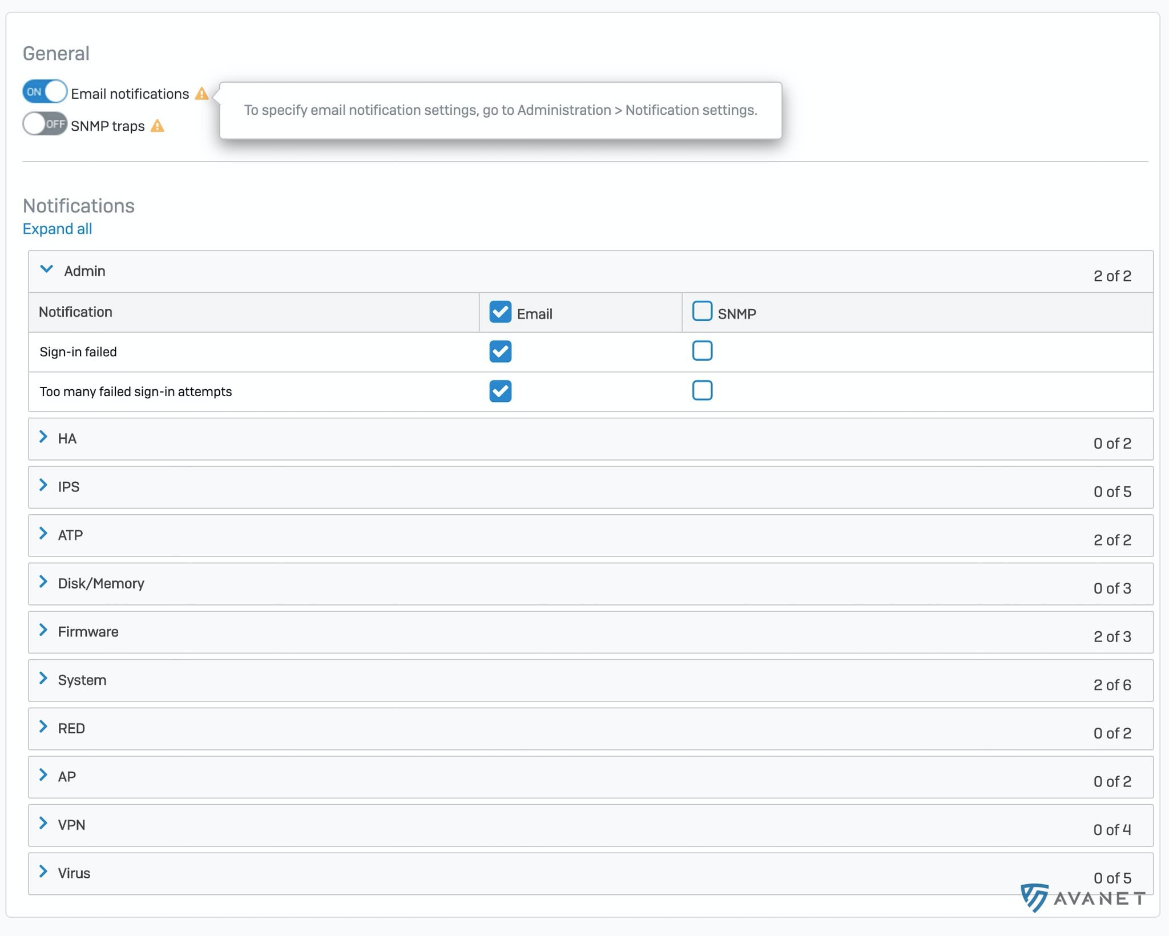This screenshot has height=936, width=1169.
Task: Expand the IPS notifications group
Action: click(43, 486)
